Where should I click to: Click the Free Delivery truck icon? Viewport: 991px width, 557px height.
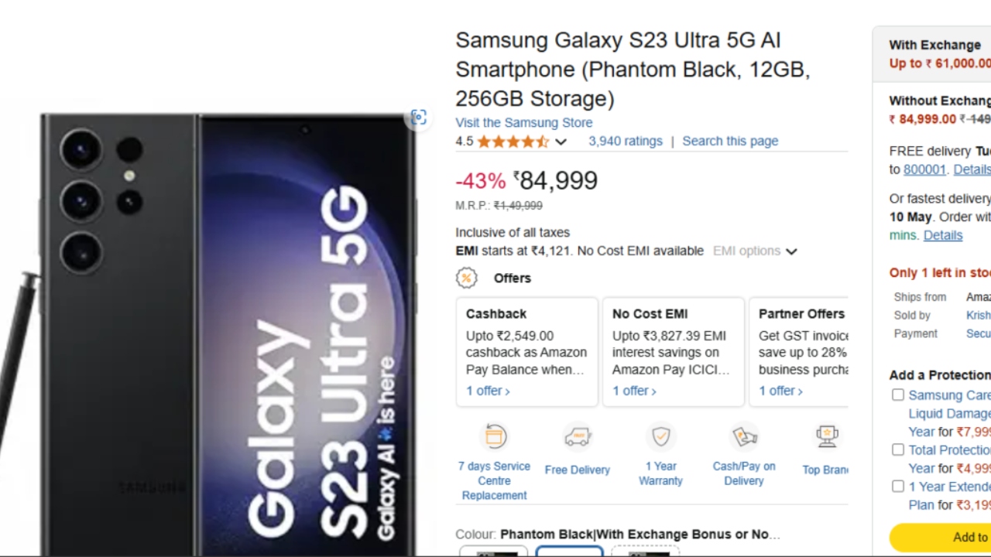click(578, 437)
